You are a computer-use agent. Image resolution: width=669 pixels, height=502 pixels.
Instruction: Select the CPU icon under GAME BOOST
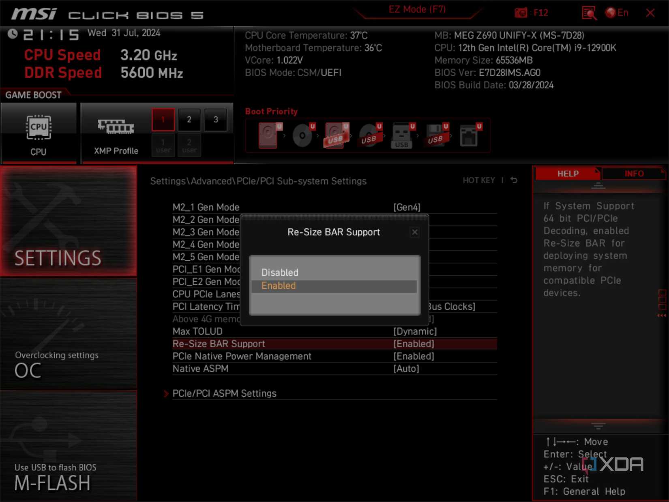(x=38, y=128)
